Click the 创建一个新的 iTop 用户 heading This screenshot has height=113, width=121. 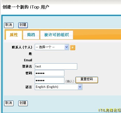26,7
